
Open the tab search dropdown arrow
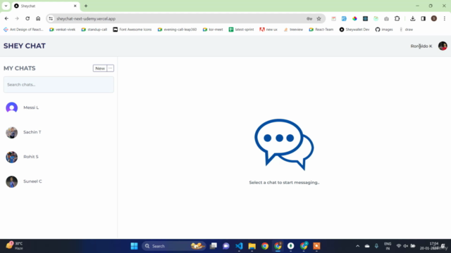[x=6, y=6]
